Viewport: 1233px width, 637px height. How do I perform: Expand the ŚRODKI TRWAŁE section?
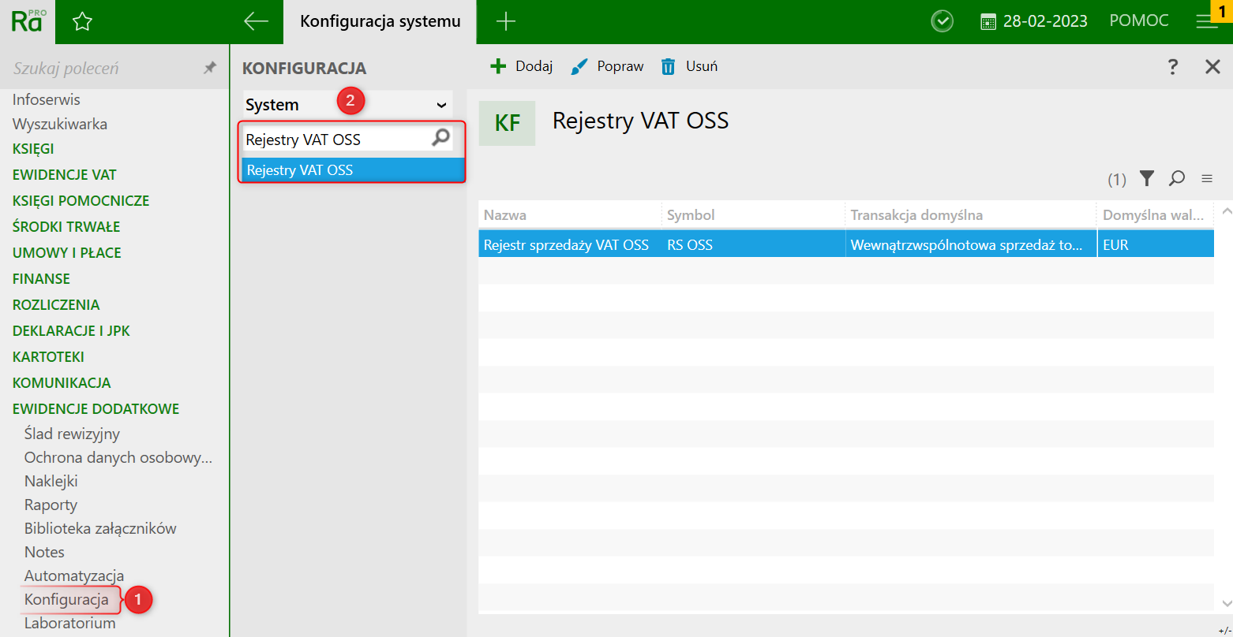[x=66, y=227]
